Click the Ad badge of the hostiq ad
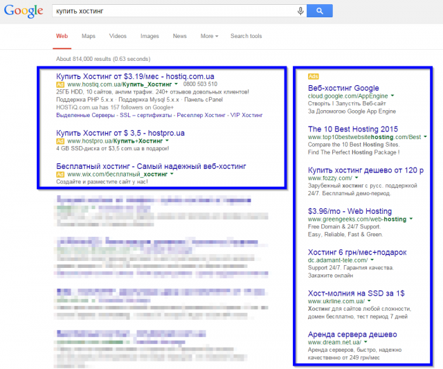This screenshot has height=369, width=443. pyautogui.click(x=60, y=84)
